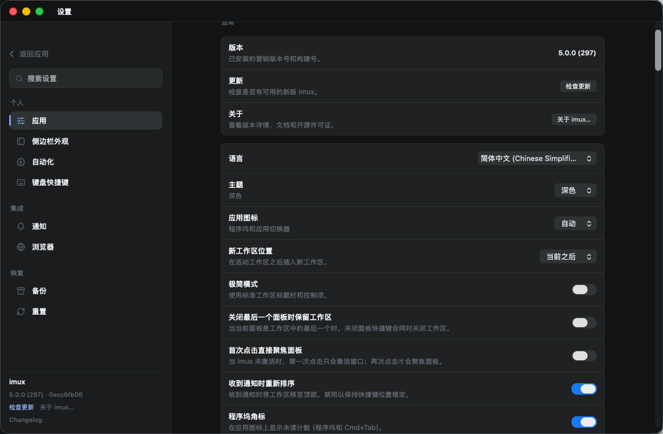Click 关于 imux... link in sidebar footer
The width and height of the screenshot is (663, 434).
57,407
